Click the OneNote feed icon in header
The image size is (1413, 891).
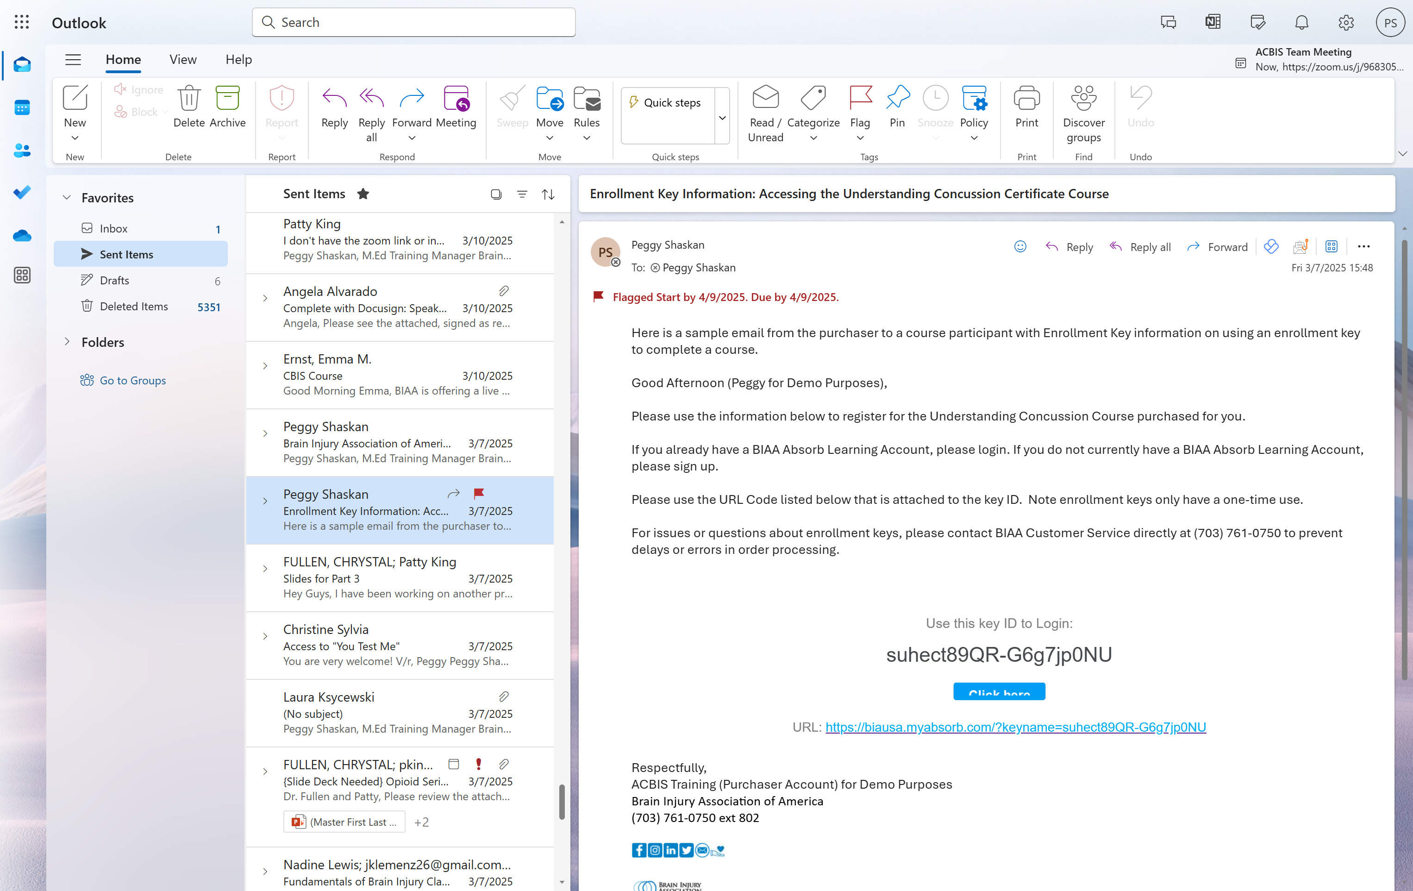tap(1213, 22)
